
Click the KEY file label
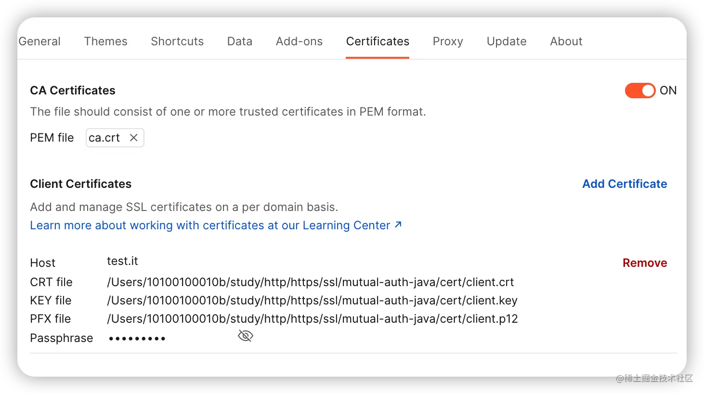tap(51, 301)
